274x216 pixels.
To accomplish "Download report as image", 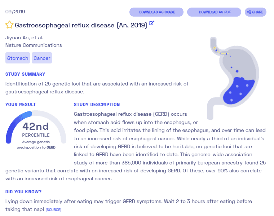I will tap(156, 12).
